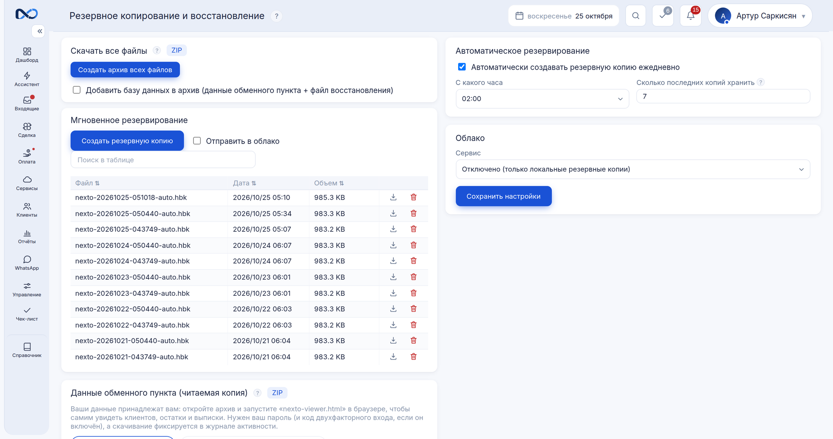Viewport: 833px width, 439px height.
Task: Tick the Отправить в облако checkbox
Action: (197, 141)
